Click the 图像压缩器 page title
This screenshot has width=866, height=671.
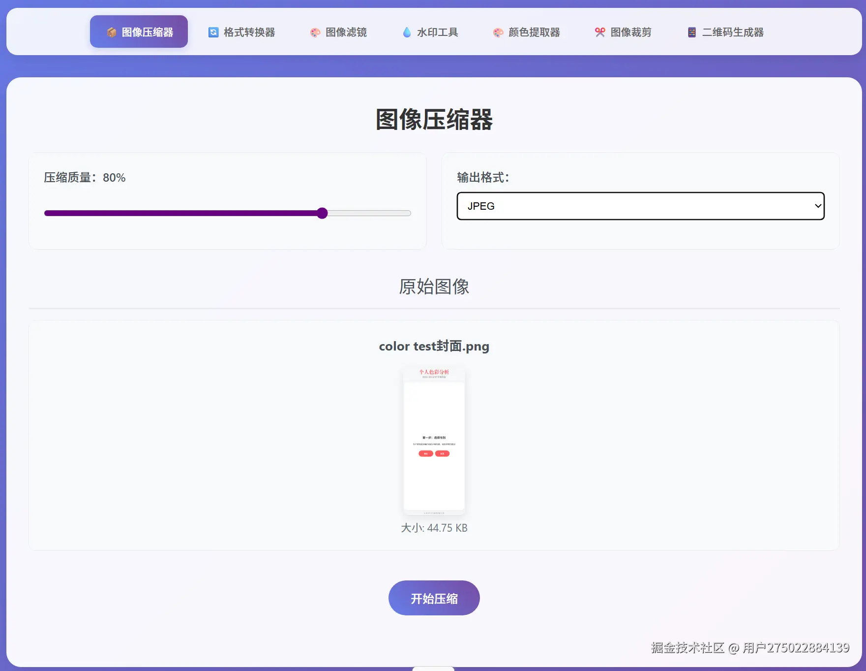pos(433,119)
